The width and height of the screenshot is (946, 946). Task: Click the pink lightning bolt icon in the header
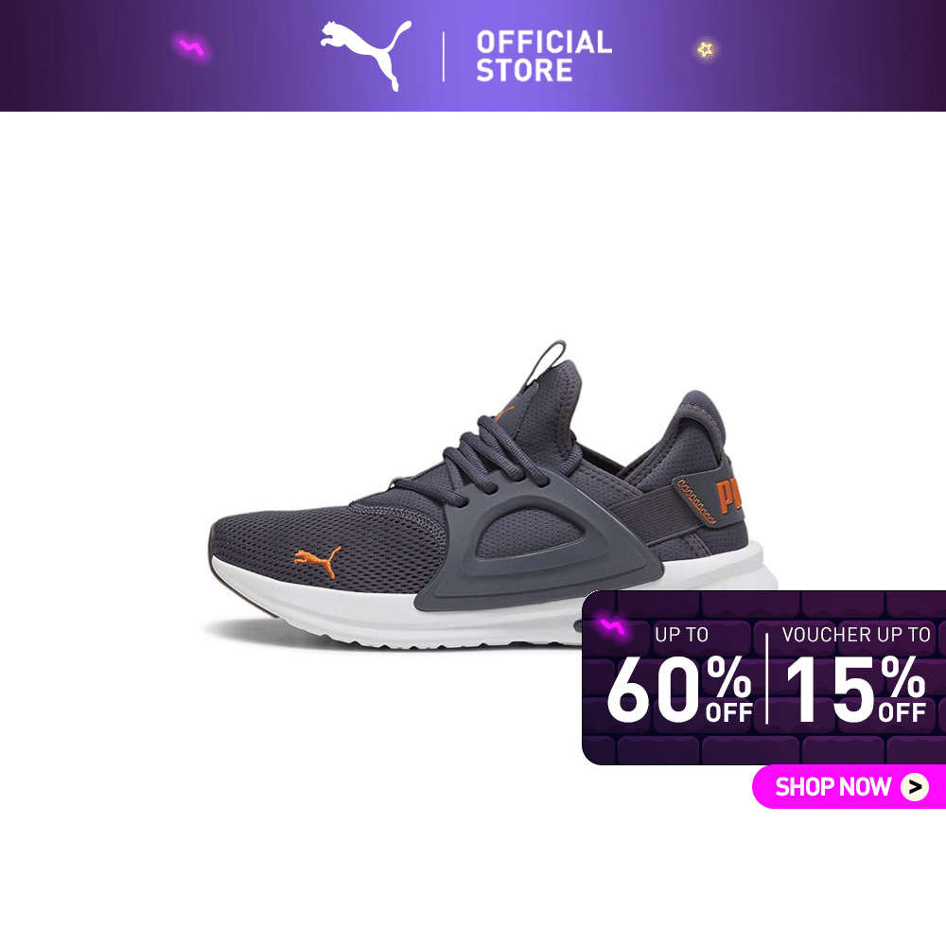pos(192,47)
